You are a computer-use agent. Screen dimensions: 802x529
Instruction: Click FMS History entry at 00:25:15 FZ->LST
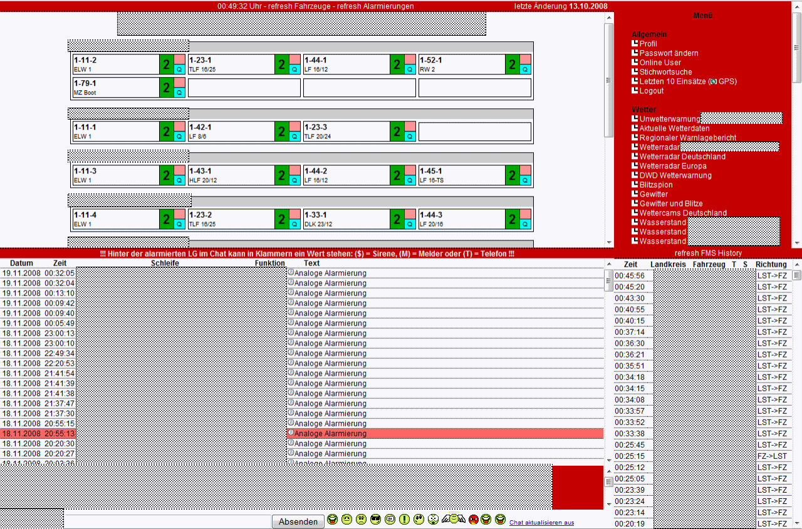coord(702,456)
